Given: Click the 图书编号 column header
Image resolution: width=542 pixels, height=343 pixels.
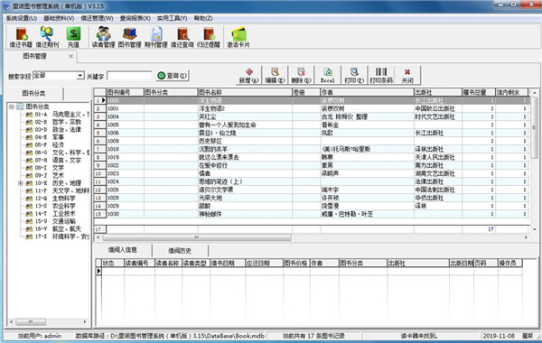Looking at the screenshot, I should point(125,92).
